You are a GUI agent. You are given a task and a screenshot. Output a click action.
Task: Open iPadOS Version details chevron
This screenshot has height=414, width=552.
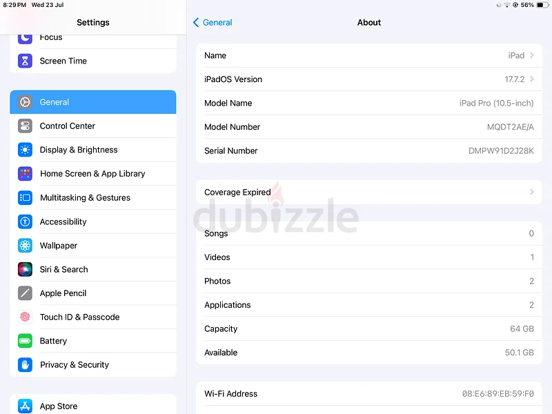[x=531, y=79]
